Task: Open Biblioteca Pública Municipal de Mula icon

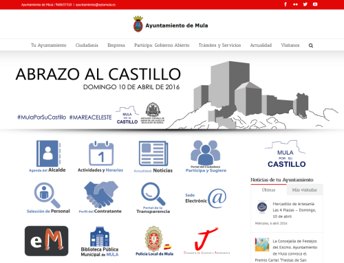Action: point(100,242)
